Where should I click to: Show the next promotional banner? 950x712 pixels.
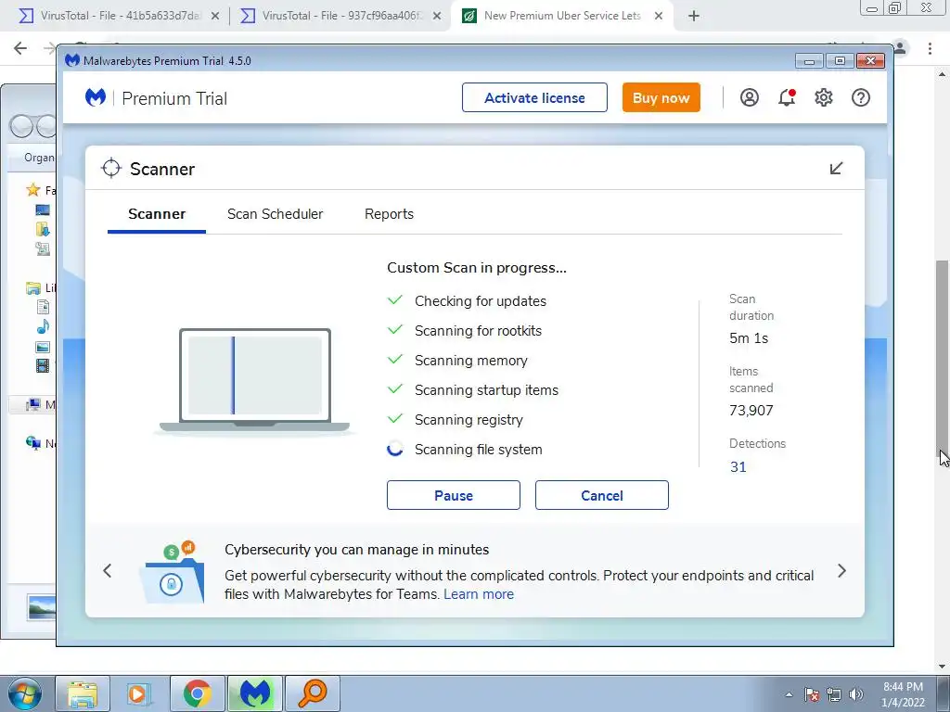coord(841,570)
